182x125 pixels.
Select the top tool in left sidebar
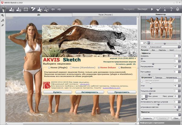tap(2, 15)
